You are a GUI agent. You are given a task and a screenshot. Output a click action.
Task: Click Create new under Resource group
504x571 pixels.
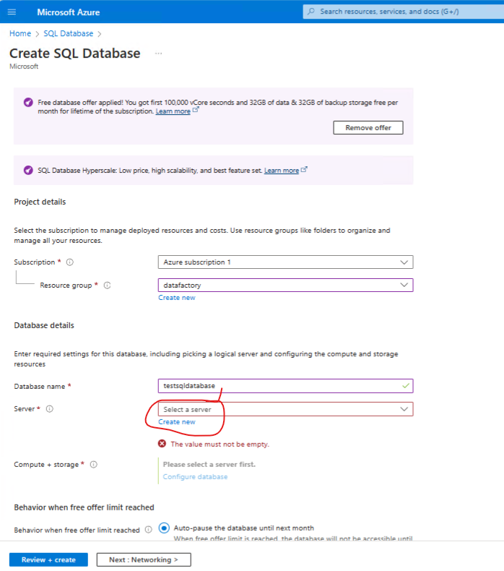coord(177,298)
